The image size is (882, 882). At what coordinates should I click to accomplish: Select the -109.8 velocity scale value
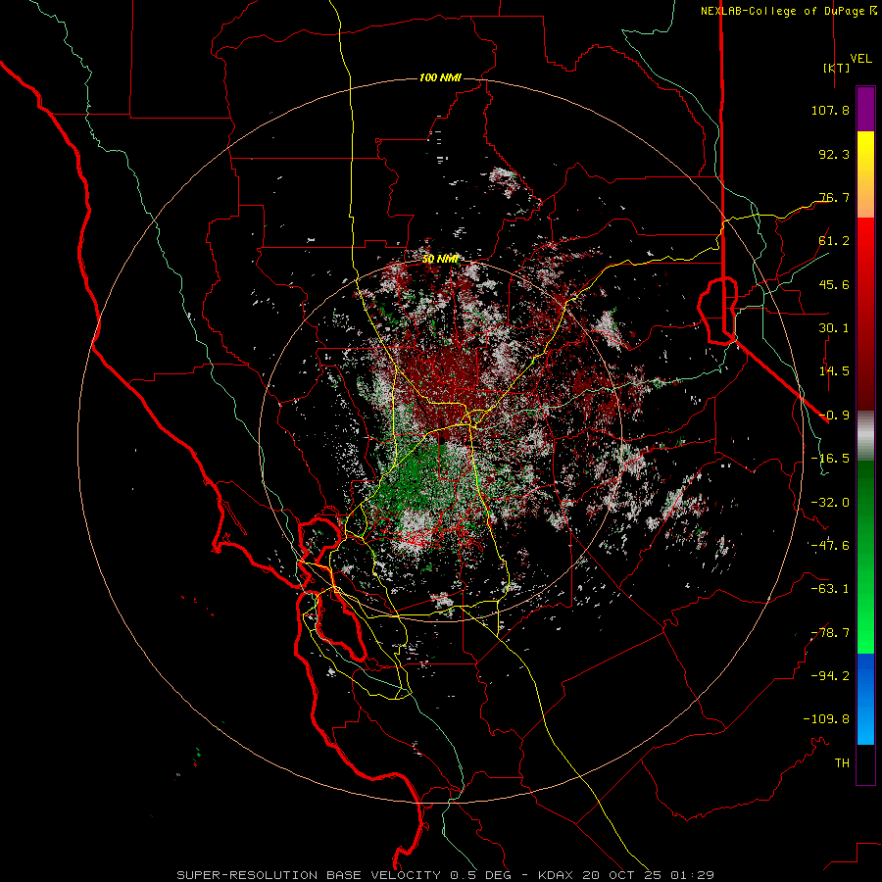pyautogui.click(x=826, y=719)
